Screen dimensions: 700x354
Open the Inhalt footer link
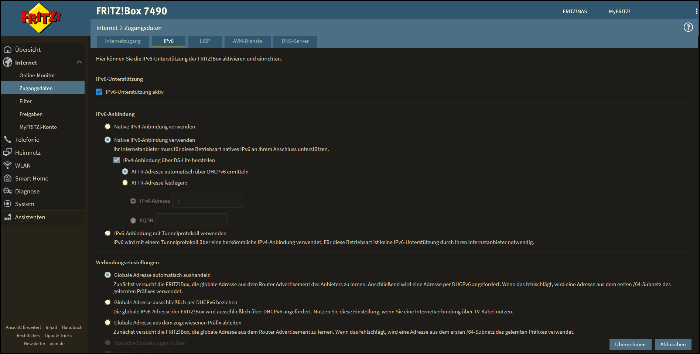pyautogui.click(x=51, y=327)
